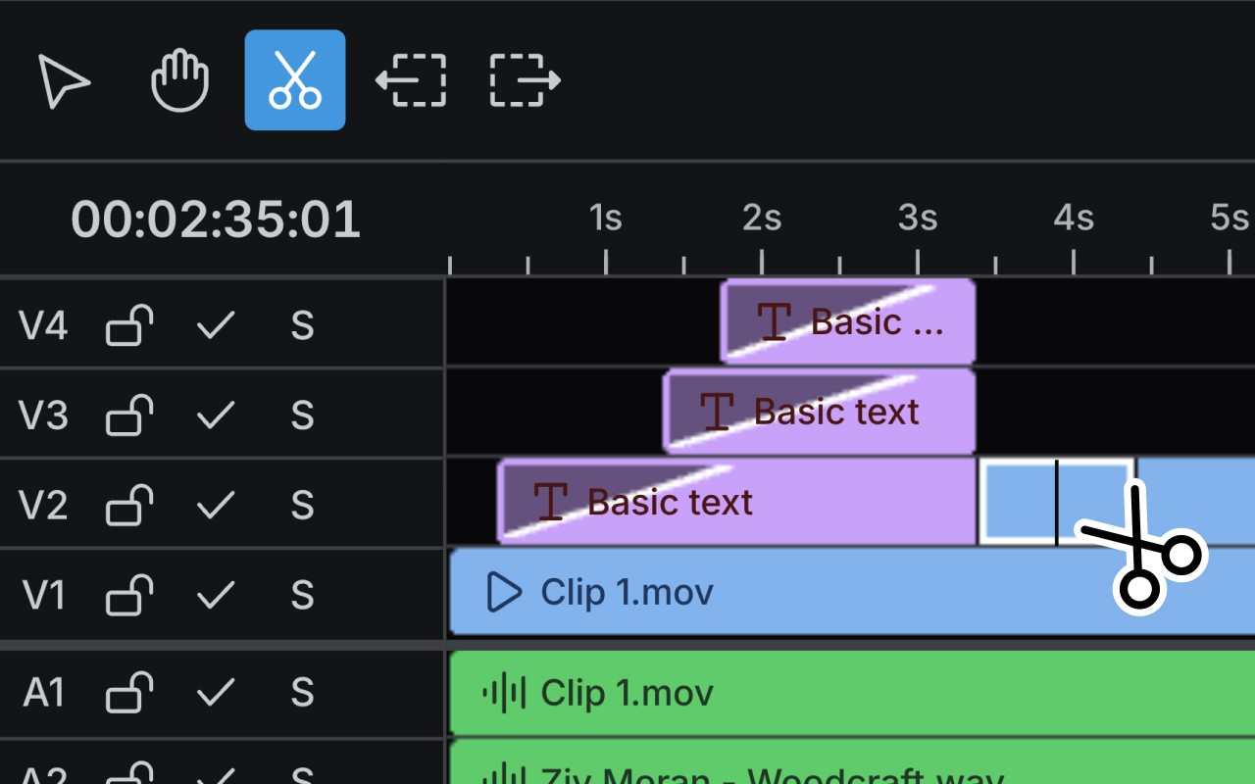Solo audio track A1
The width and height of the screenshot is (1255, 784).
click(x=302, y=693)
